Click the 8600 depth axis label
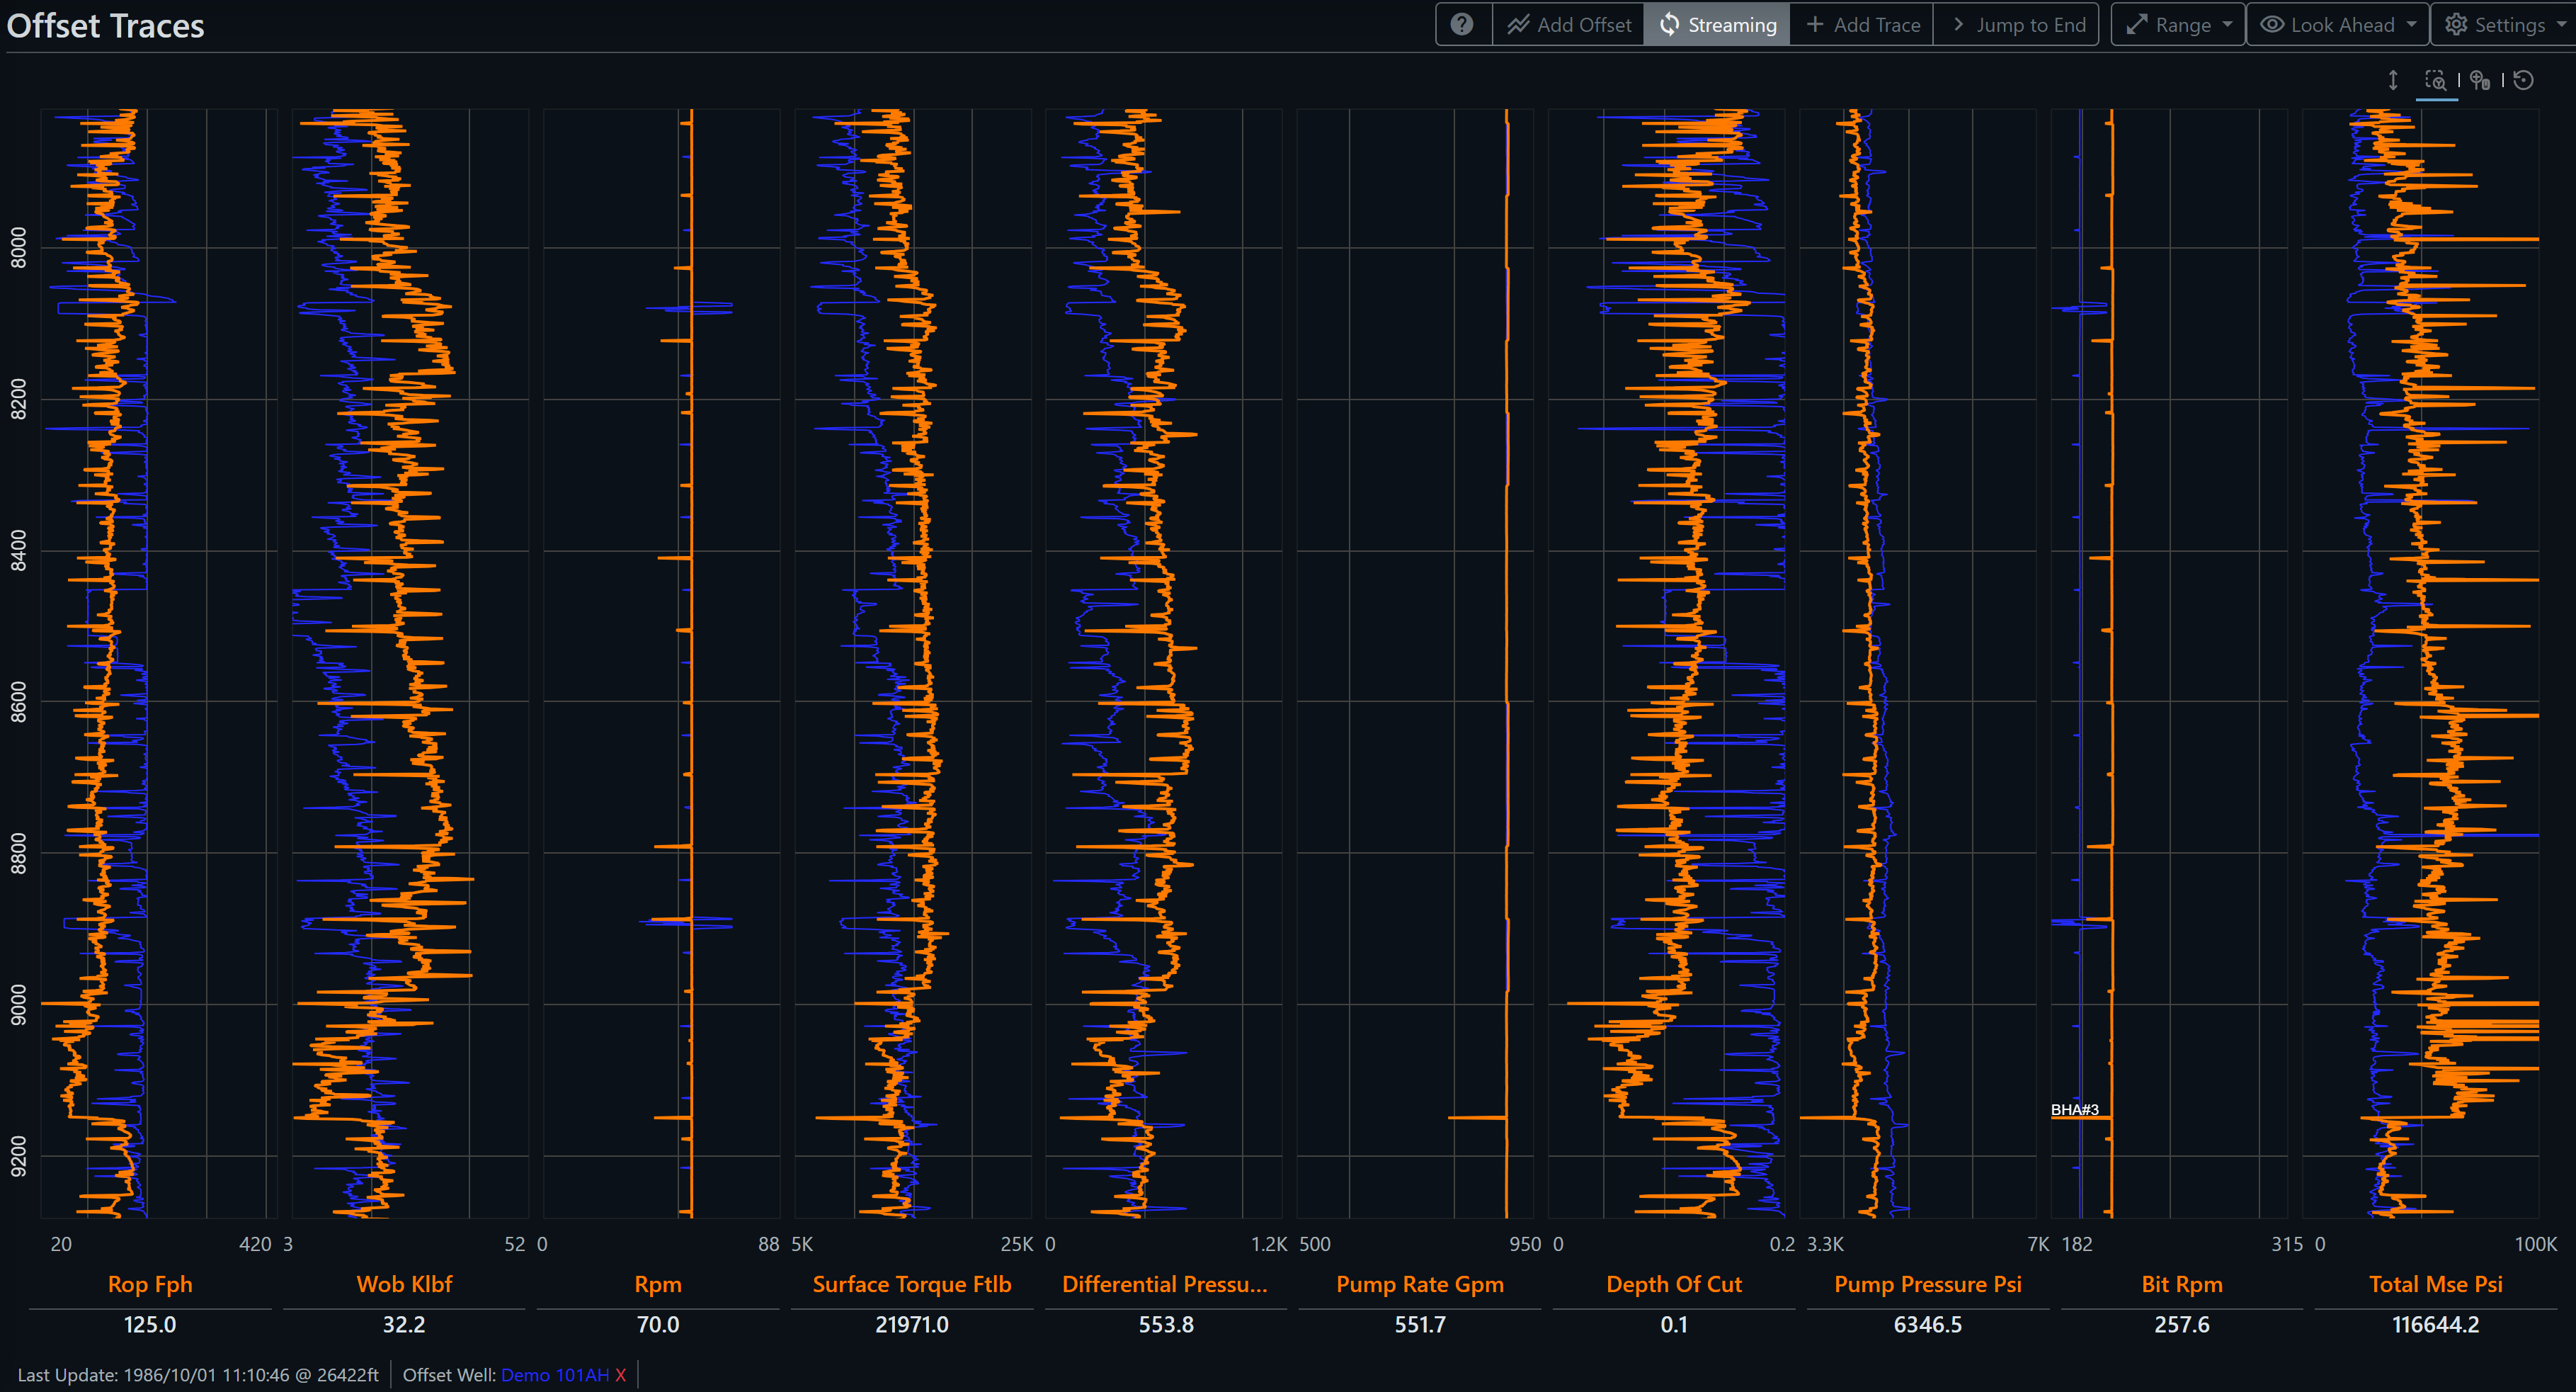The image size is (2576, 1392). [x=19, y=701]
